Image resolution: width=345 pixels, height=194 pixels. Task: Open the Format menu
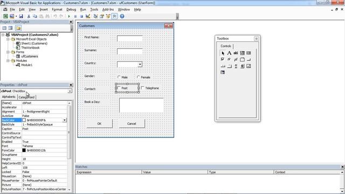pos(57,10)
